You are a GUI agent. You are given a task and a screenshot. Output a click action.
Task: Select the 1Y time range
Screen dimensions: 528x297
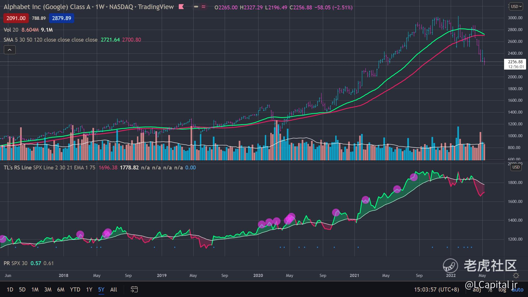pos(89,289)
